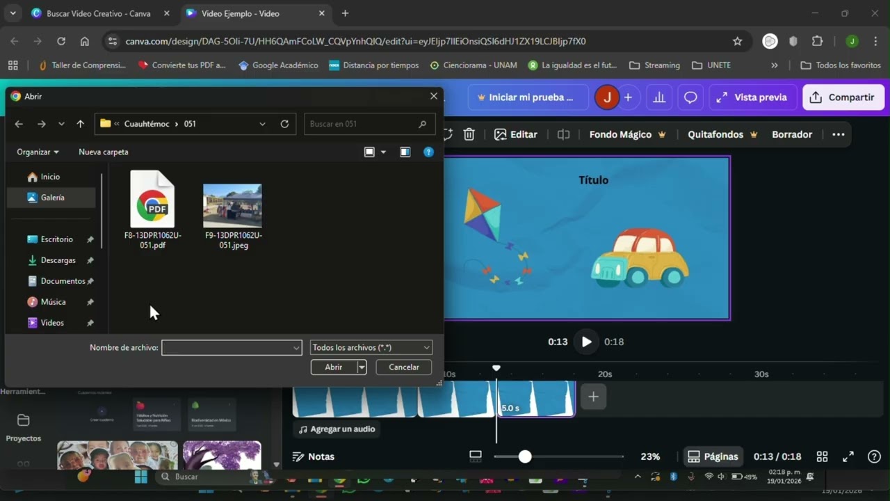The width and height of the screenshot is (890, 501).
Task: Click the Buscar en 051 search field
Action: (369, 124)
